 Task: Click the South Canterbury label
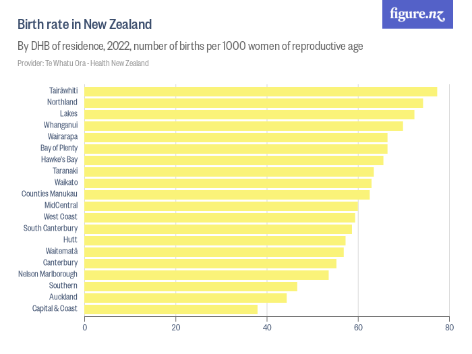click(x=51, y=229)
